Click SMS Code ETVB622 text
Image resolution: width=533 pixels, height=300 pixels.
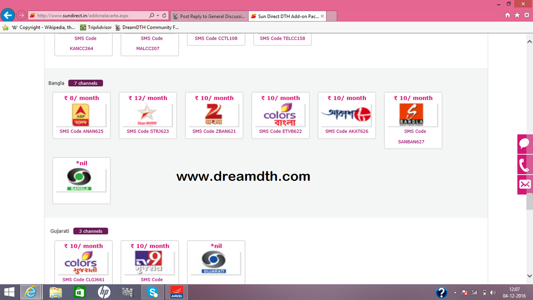[281, 131]
